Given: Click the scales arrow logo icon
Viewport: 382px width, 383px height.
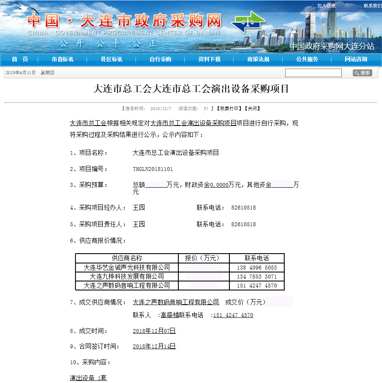Looking at the screenshot, I should pos(248,22).
